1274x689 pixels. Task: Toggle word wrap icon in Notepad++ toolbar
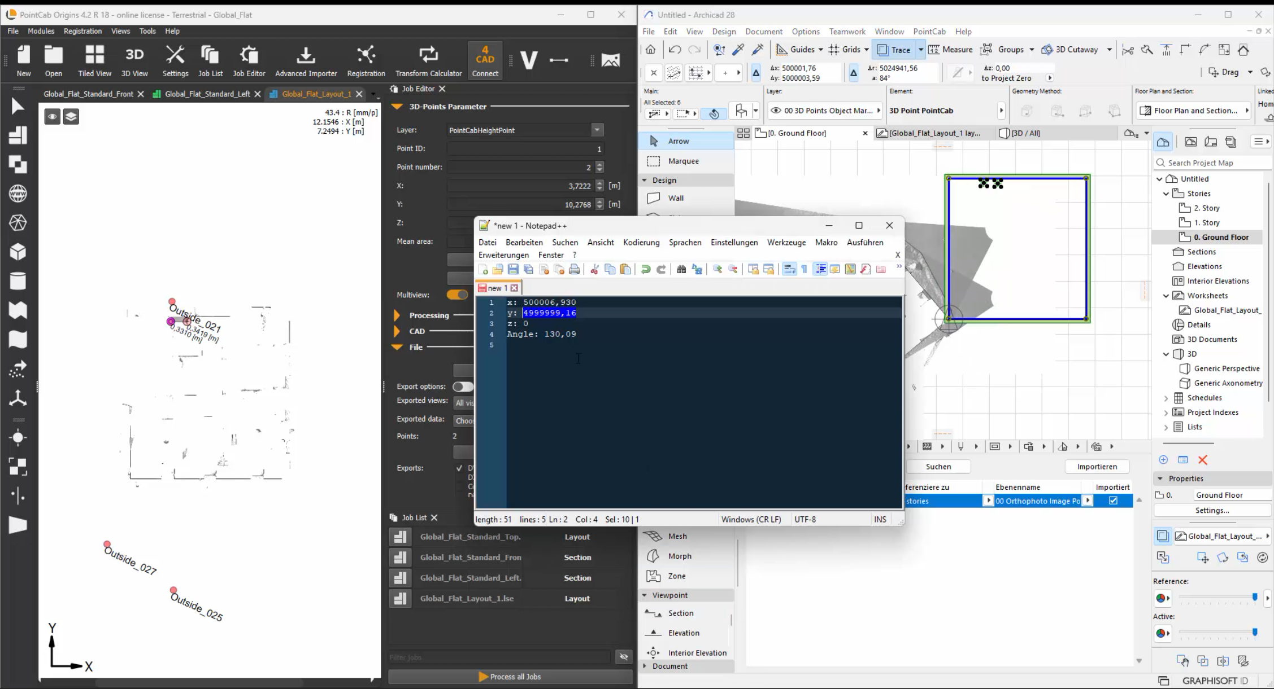[789, 269]
